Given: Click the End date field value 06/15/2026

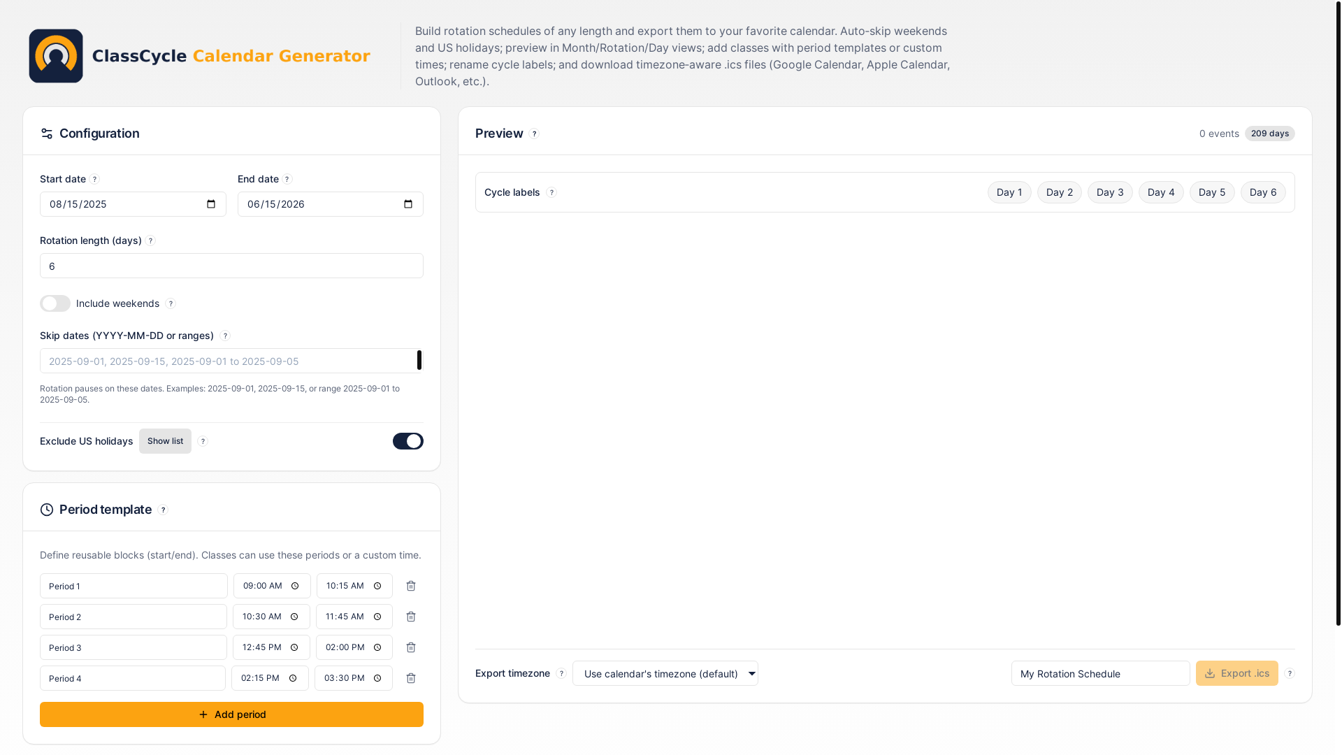Looking at the screenshot, I should (276, 204).
